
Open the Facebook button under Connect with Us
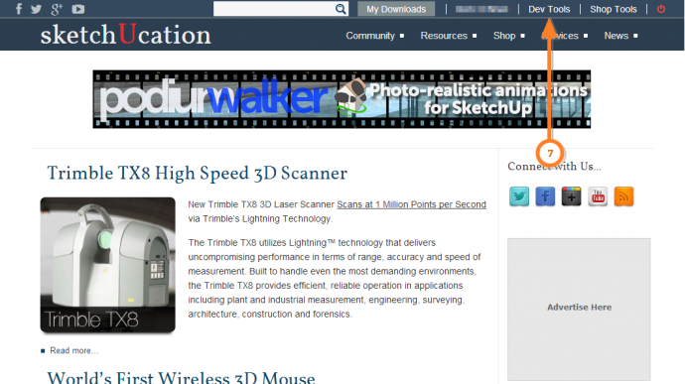pos(545,196)
